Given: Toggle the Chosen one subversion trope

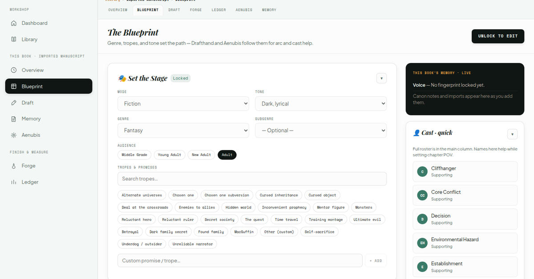Looking at the screenshot, I should click(227, 195).
